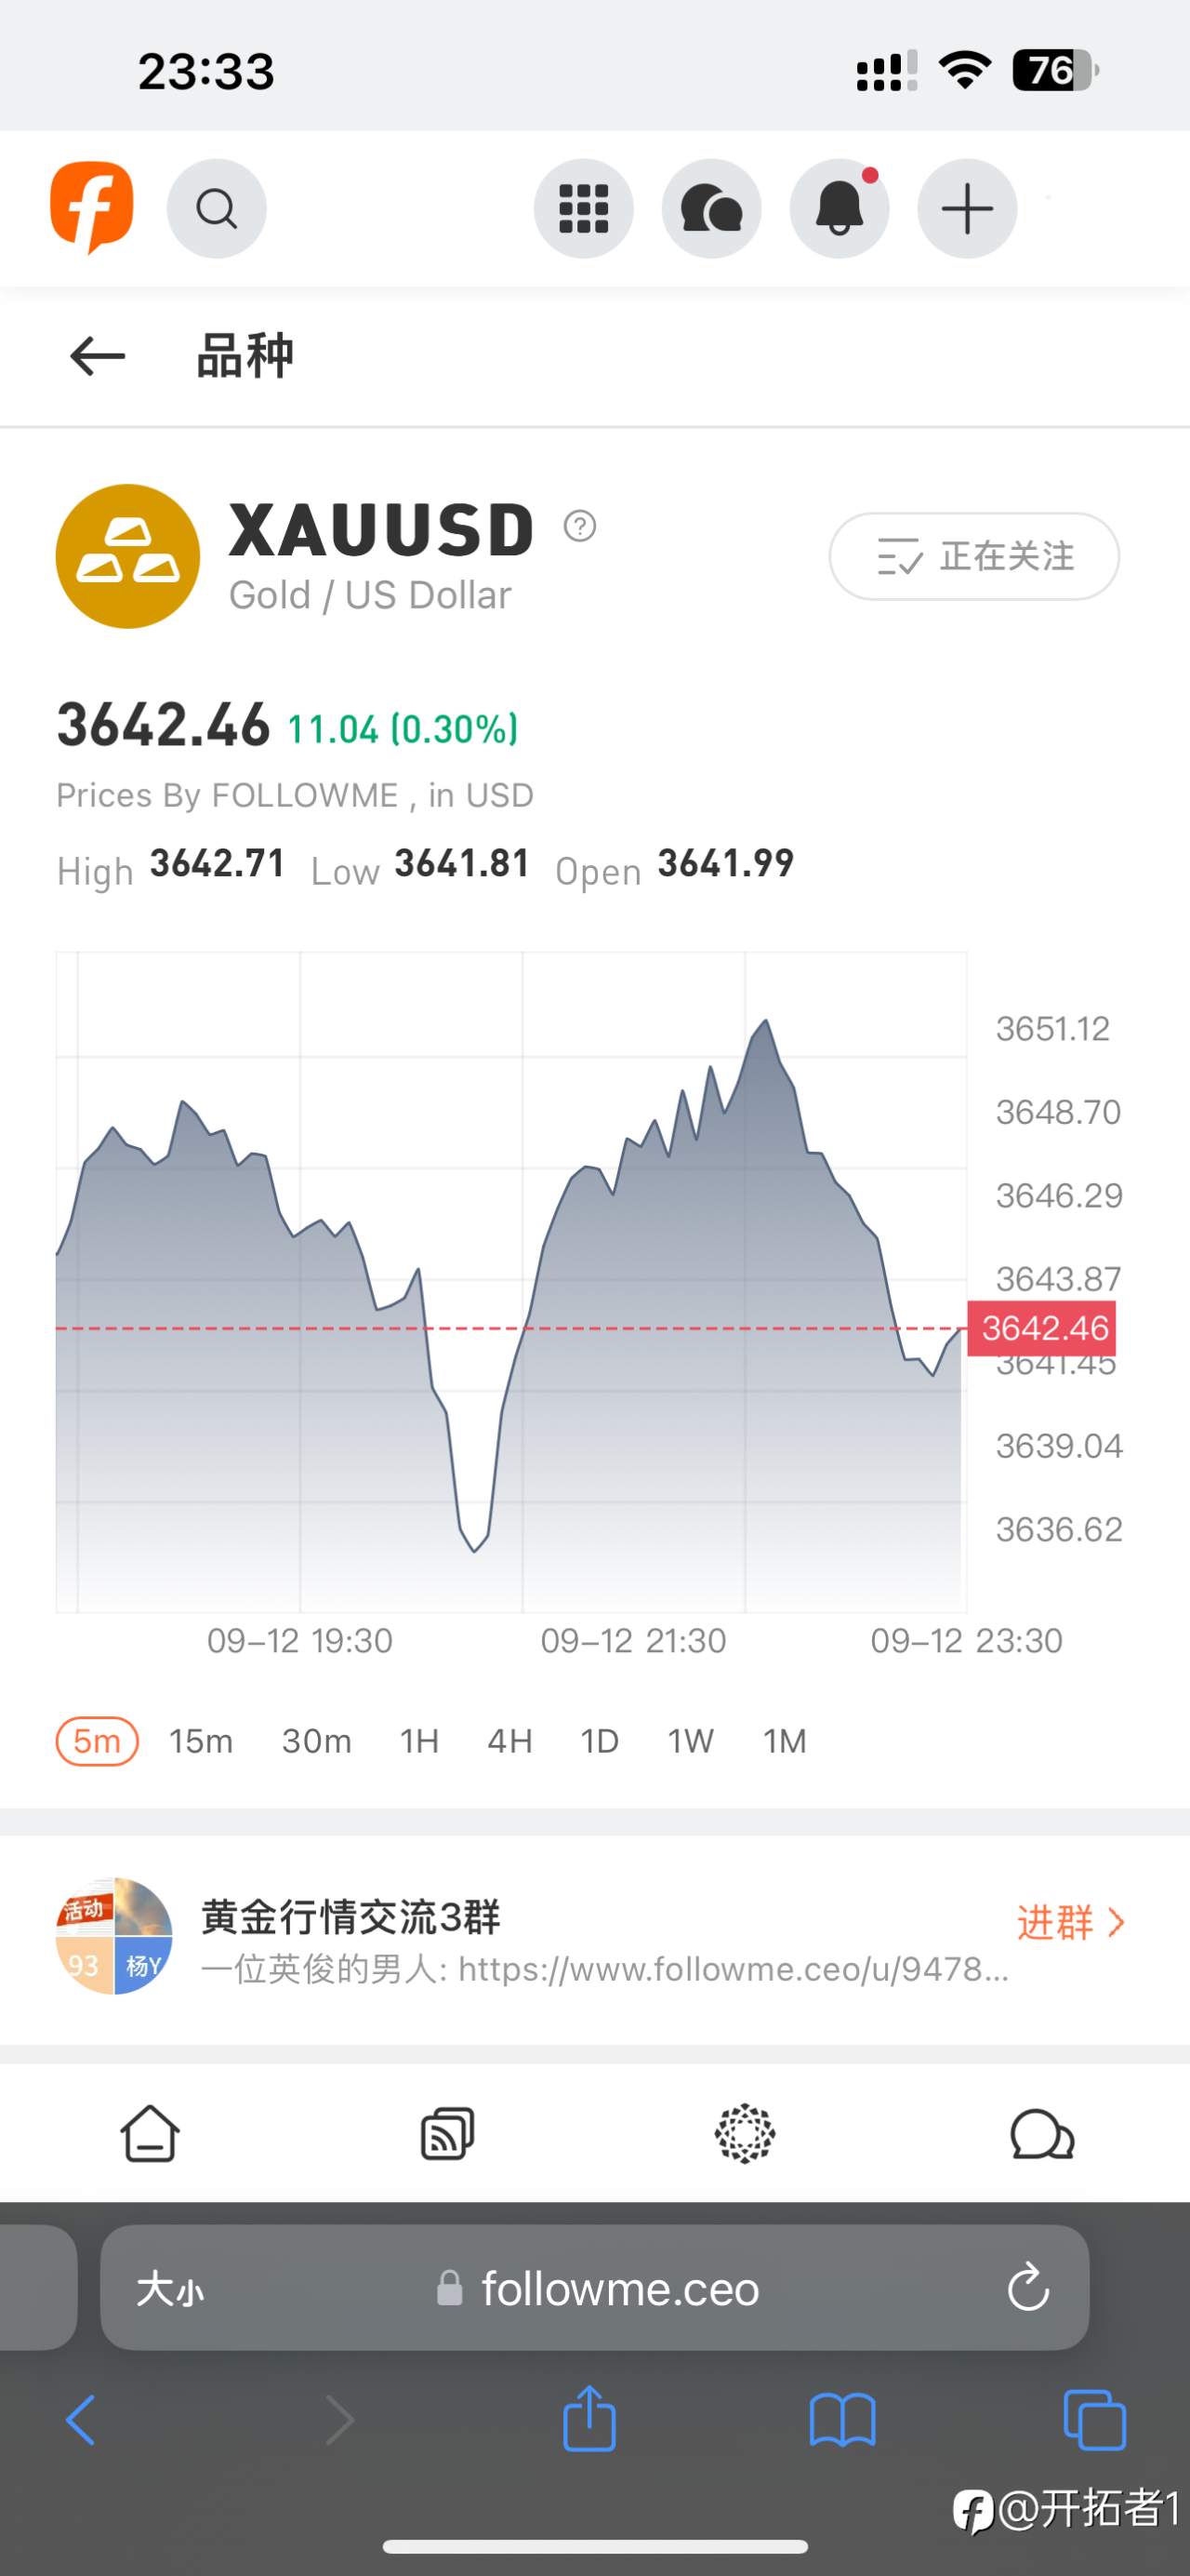The image size is (1190, 2576).
Task: Open the 黄金行情交流3群 group link
Action: 350,1917
